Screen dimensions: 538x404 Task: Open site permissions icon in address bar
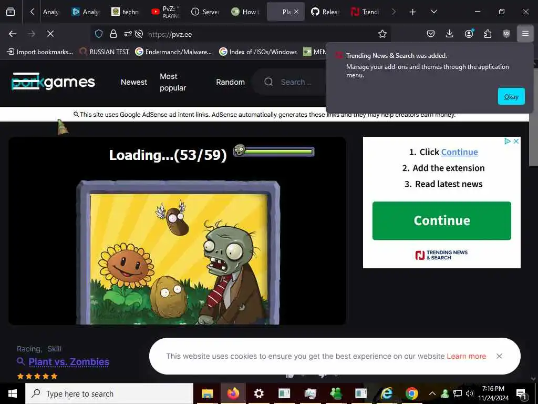[x=128, y=34]
